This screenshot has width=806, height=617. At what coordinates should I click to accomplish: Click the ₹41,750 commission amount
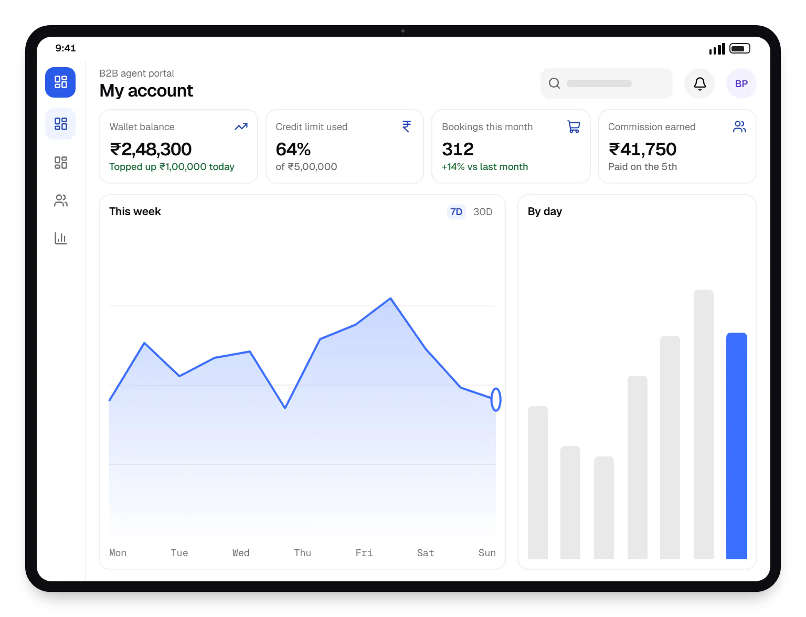(642, 150)
